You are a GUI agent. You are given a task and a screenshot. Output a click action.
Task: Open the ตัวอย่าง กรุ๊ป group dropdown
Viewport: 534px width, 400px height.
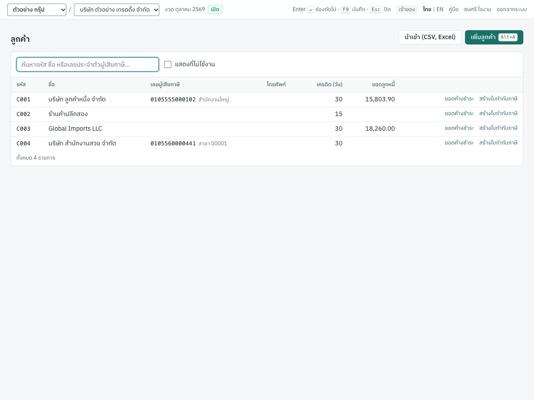click(x=36, y=10)
